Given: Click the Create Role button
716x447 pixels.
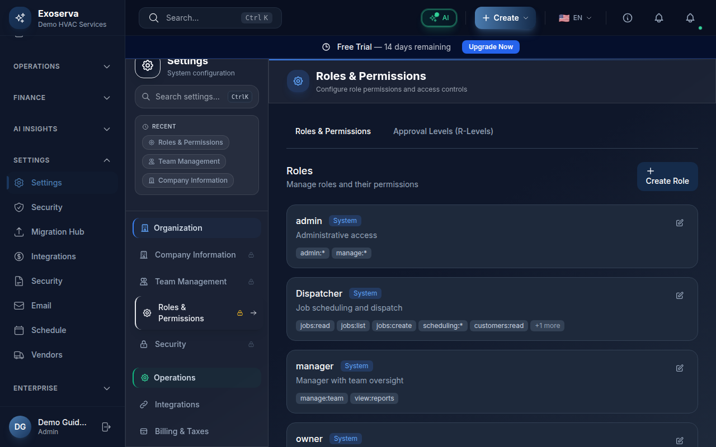Looking at the screenshot, I should point(667,177).
